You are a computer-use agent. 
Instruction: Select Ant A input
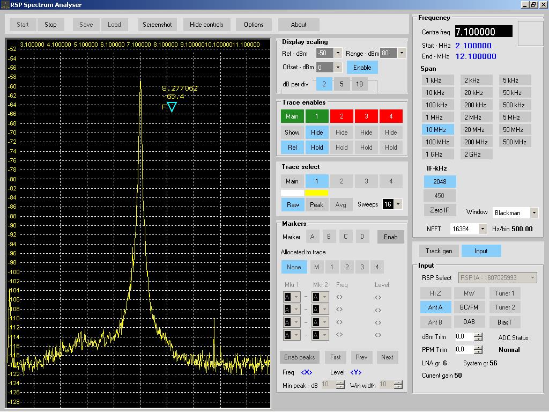point(435,307)
